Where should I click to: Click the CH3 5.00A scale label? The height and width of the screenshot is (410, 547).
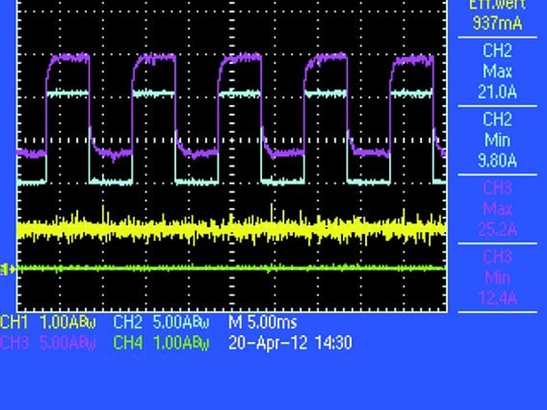coord(48,342)
